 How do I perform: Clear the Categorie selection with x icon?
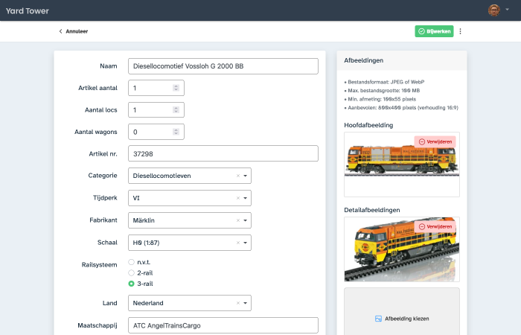pos(238,176)
